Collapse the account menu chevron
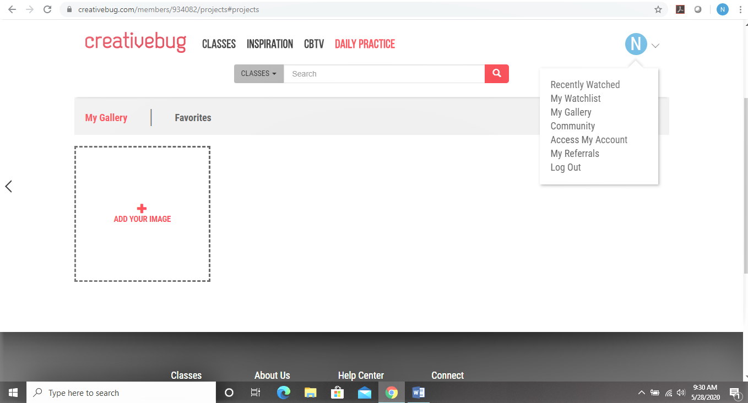This screenshot has width=748, height=403. pyautogui.click(x=655, y=46)
